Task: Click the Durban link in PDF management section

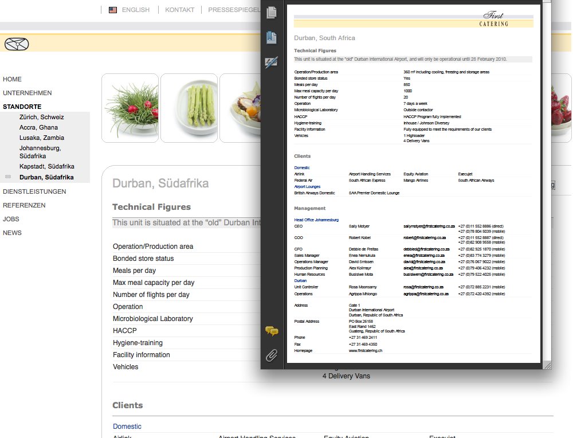Action: pos(300,281)
